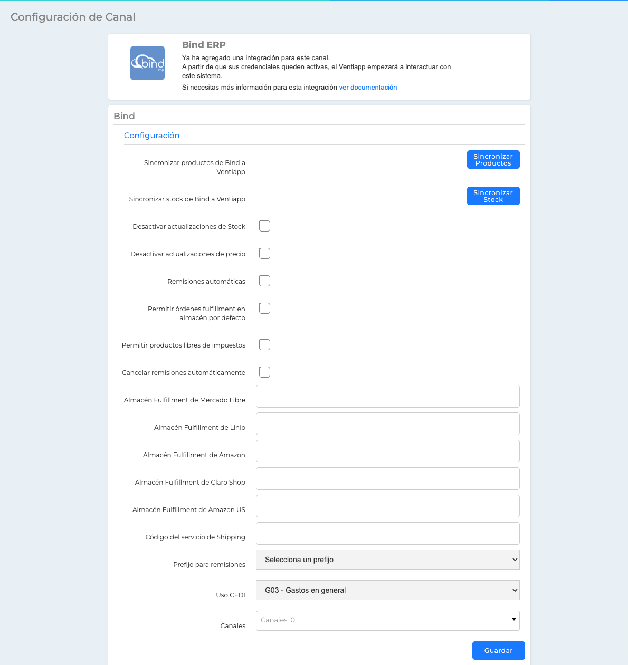Viewport: 628px width, 665px height.
Task: Click the Prefijo para remisiones label
Action: point(209,565)
